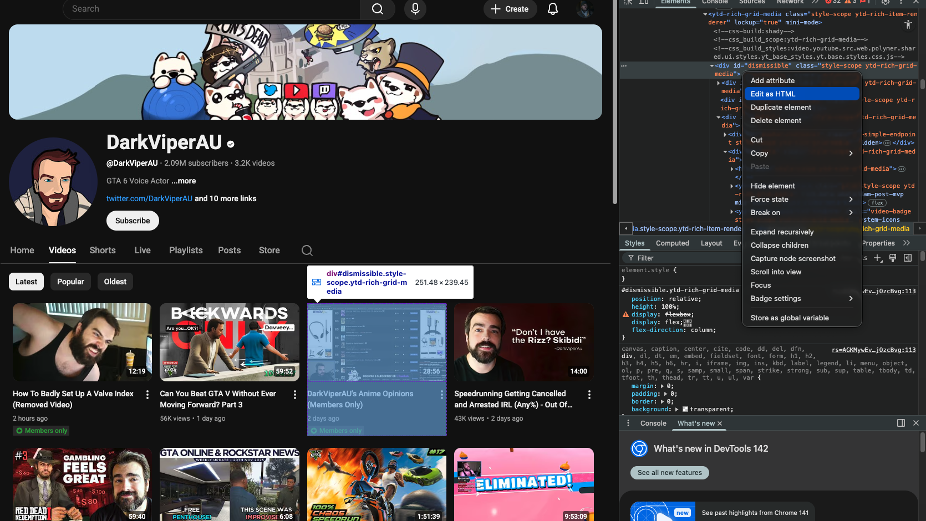
Task: Toggle the computed styles sidebar icon
Action: (x=908, y=258)
